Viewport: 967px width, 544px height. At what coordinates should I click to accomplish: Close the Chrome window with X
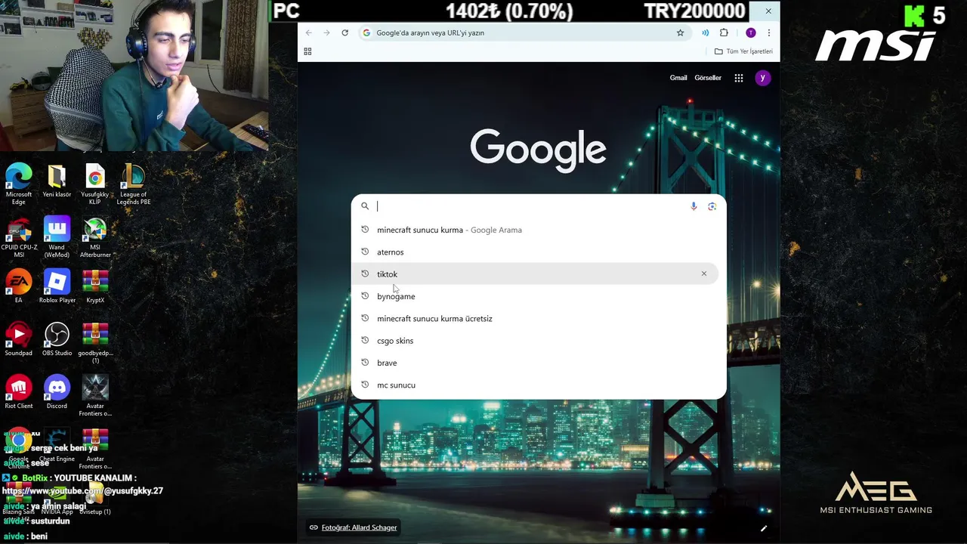point(768,11)
